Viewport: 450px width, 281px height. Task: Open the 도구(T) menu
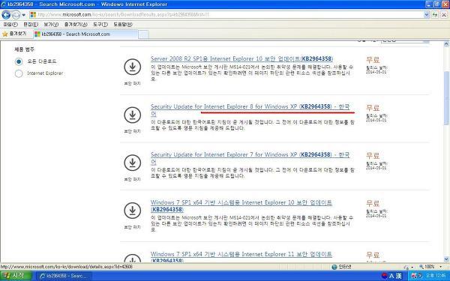click(x=100, y=25)
